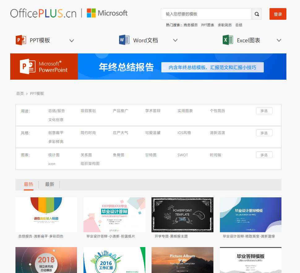
Task: Open the Word文档 navigation menu
Action: tap(146, 40)
